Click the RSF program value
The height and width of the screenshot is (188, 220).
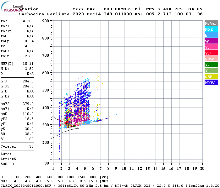pos(139,14)
